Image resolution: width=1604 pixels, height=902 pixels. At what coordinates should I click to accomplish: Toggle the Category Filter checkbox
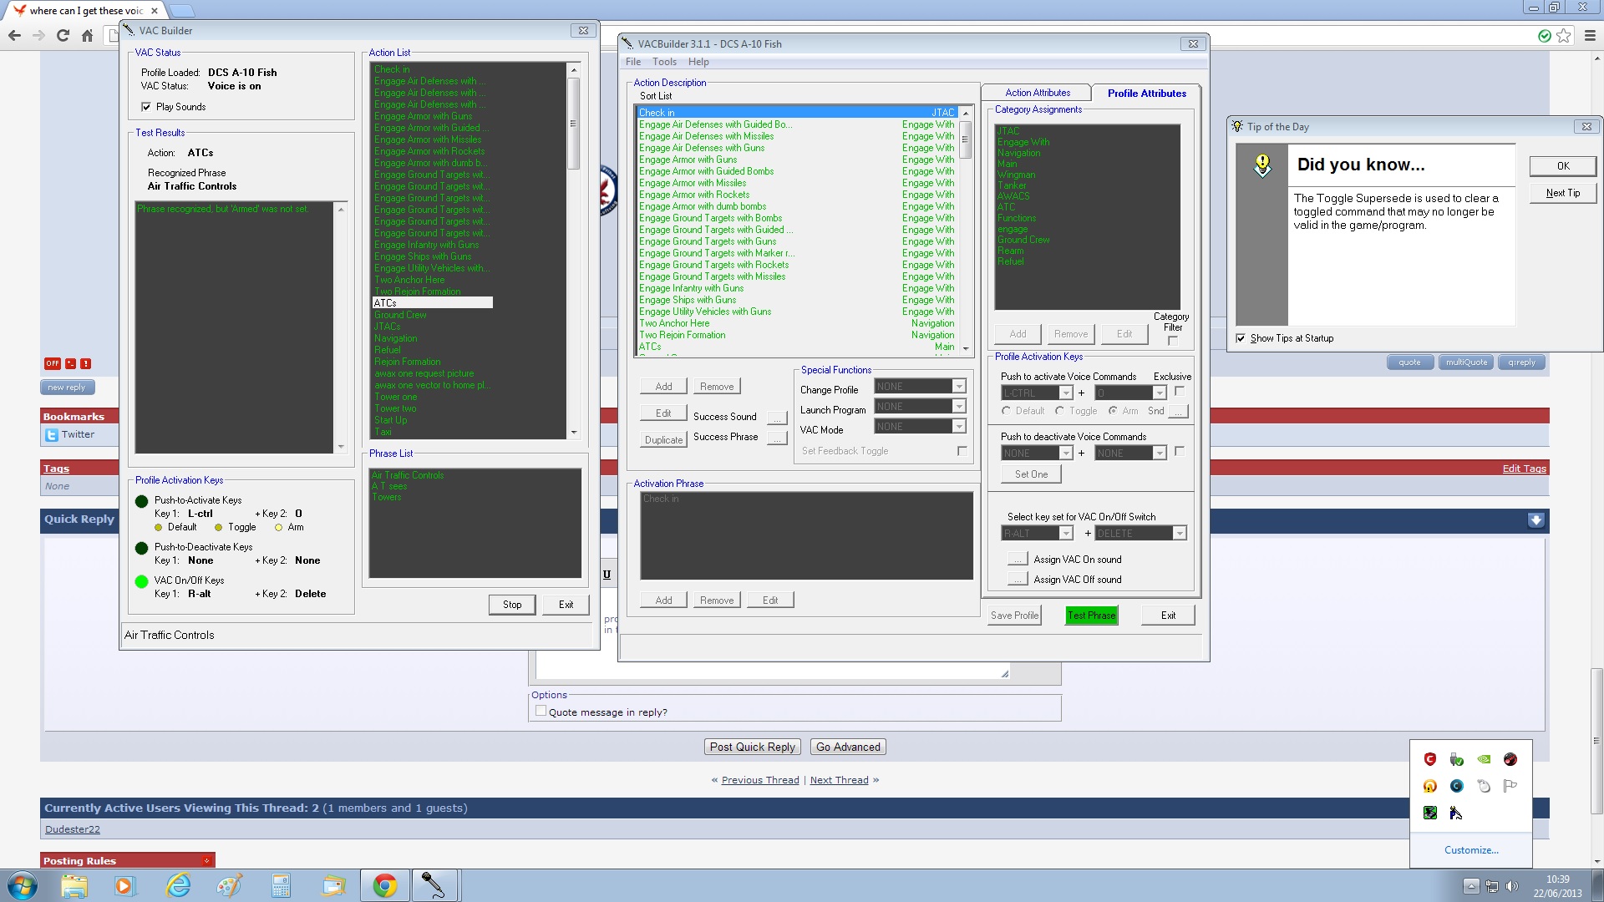click(x=1173, y=341)
